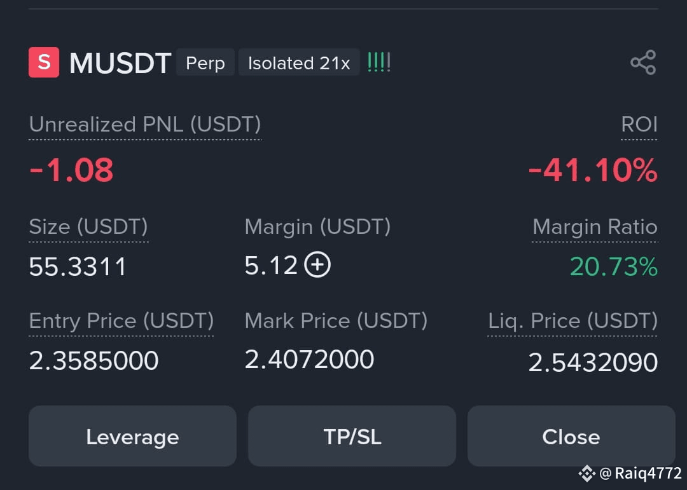
Task: Open the MUSDT symbol title
Action: 120,63
